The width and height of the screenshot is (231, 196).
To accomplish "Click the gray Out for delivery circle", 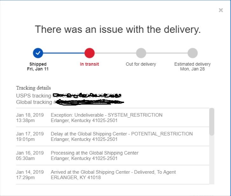I will pyautogui.click(x=141, y=53).
